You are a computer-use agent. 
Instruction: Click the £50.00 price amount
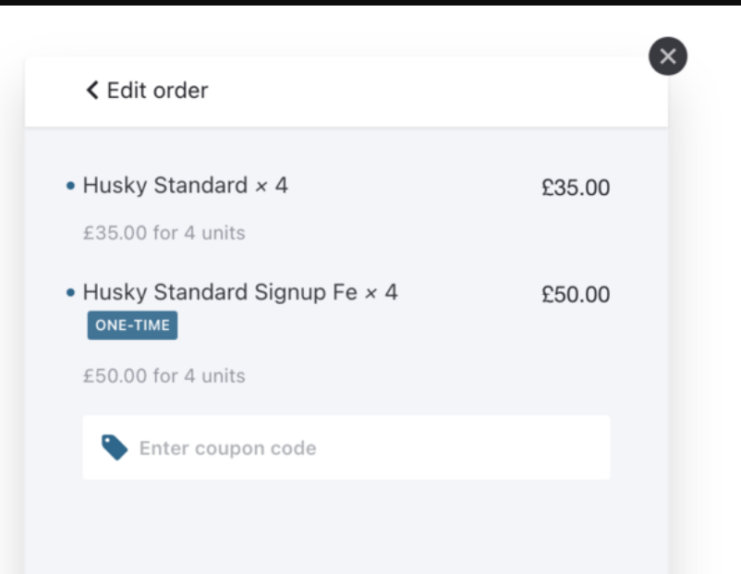pos(576,295)
